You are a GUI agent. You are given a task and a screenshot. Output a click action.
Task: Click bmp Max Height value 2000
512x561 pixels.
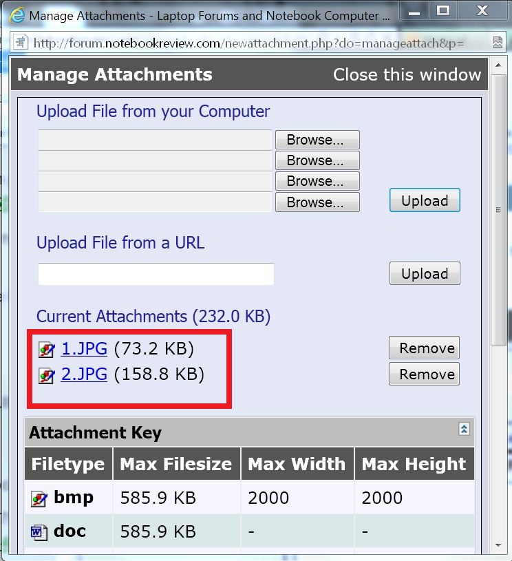pos(382,498)
